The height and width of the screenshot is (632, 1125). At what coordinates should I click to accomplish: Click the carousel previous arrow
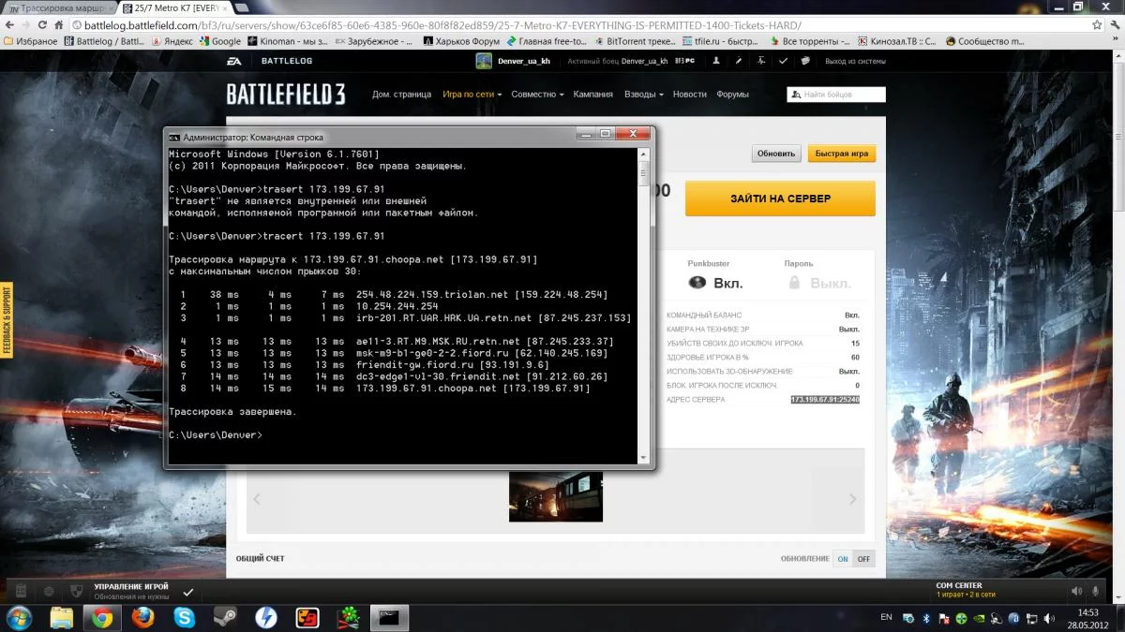[257, 499]
